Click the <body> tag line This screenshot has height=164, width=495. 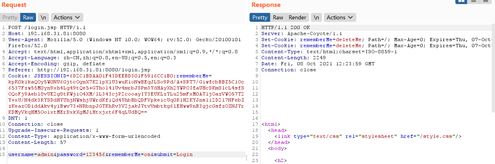pyautogui.click(x=277, y=149)
